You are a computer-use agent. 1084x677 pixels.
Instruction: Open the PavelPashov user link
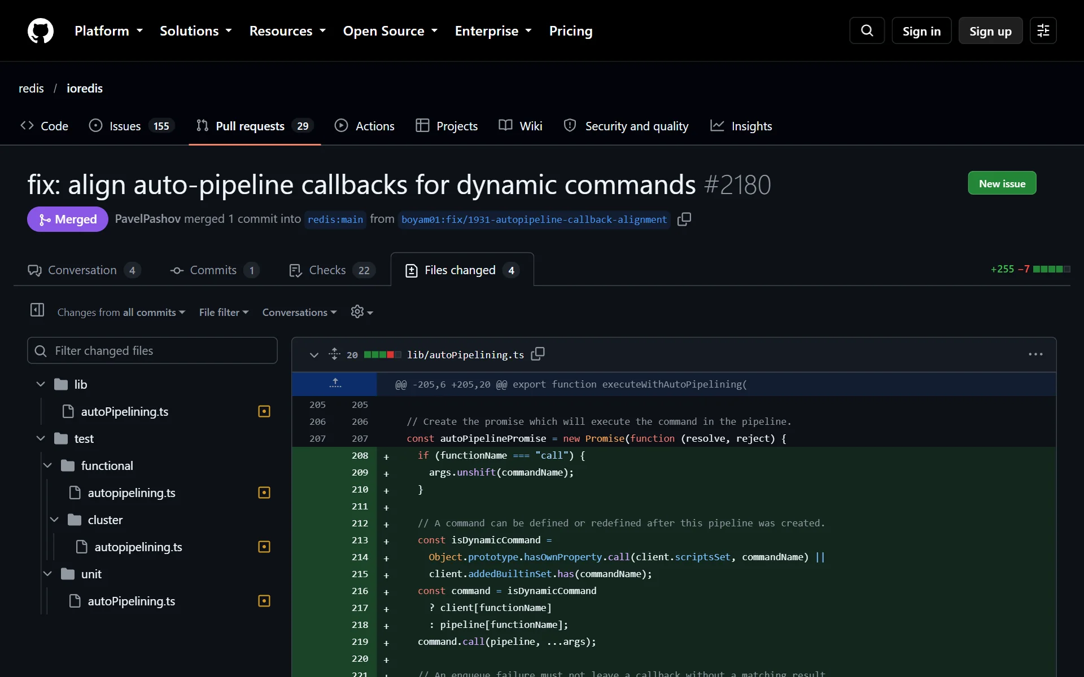(148, 219)
